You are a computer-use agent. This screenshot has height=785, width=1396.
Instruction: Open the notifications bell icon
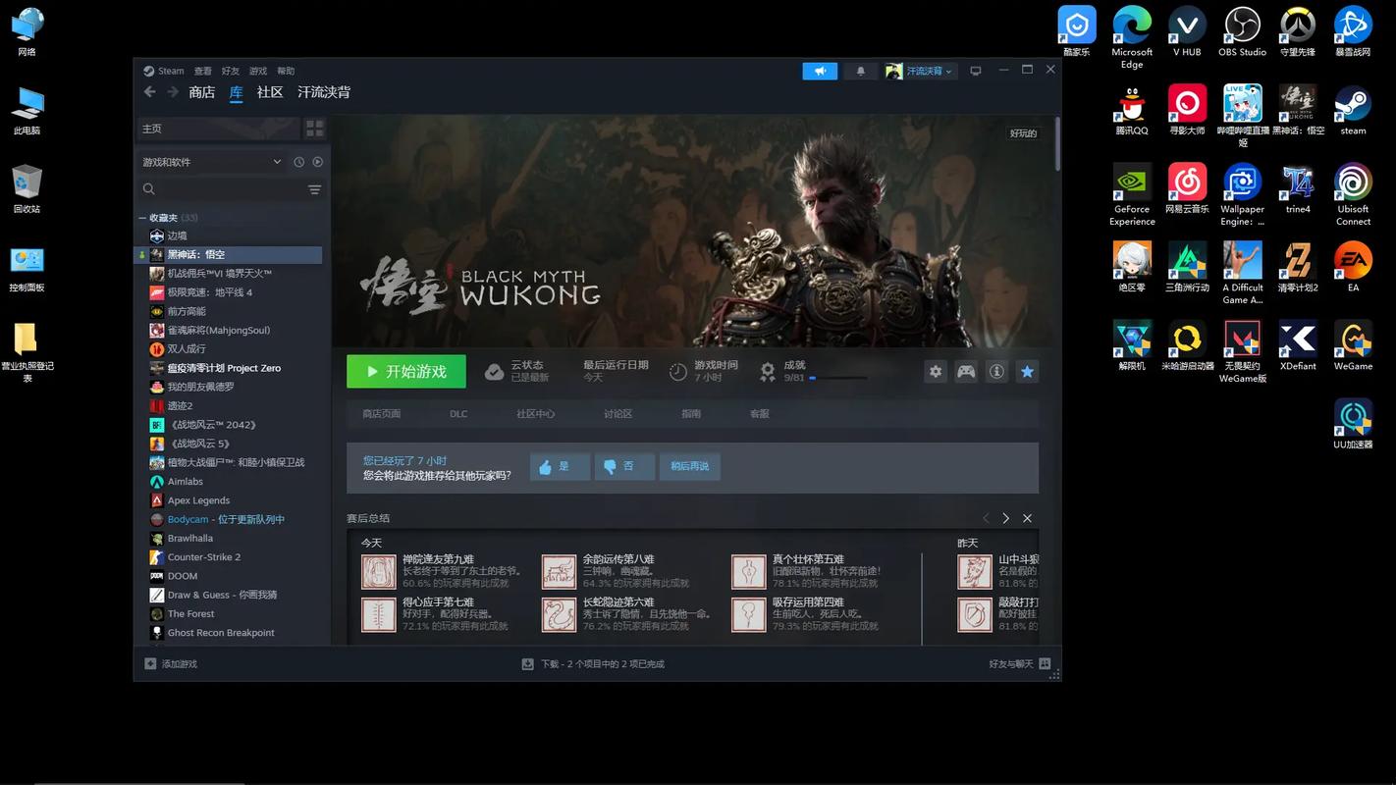tap(861, 71)
